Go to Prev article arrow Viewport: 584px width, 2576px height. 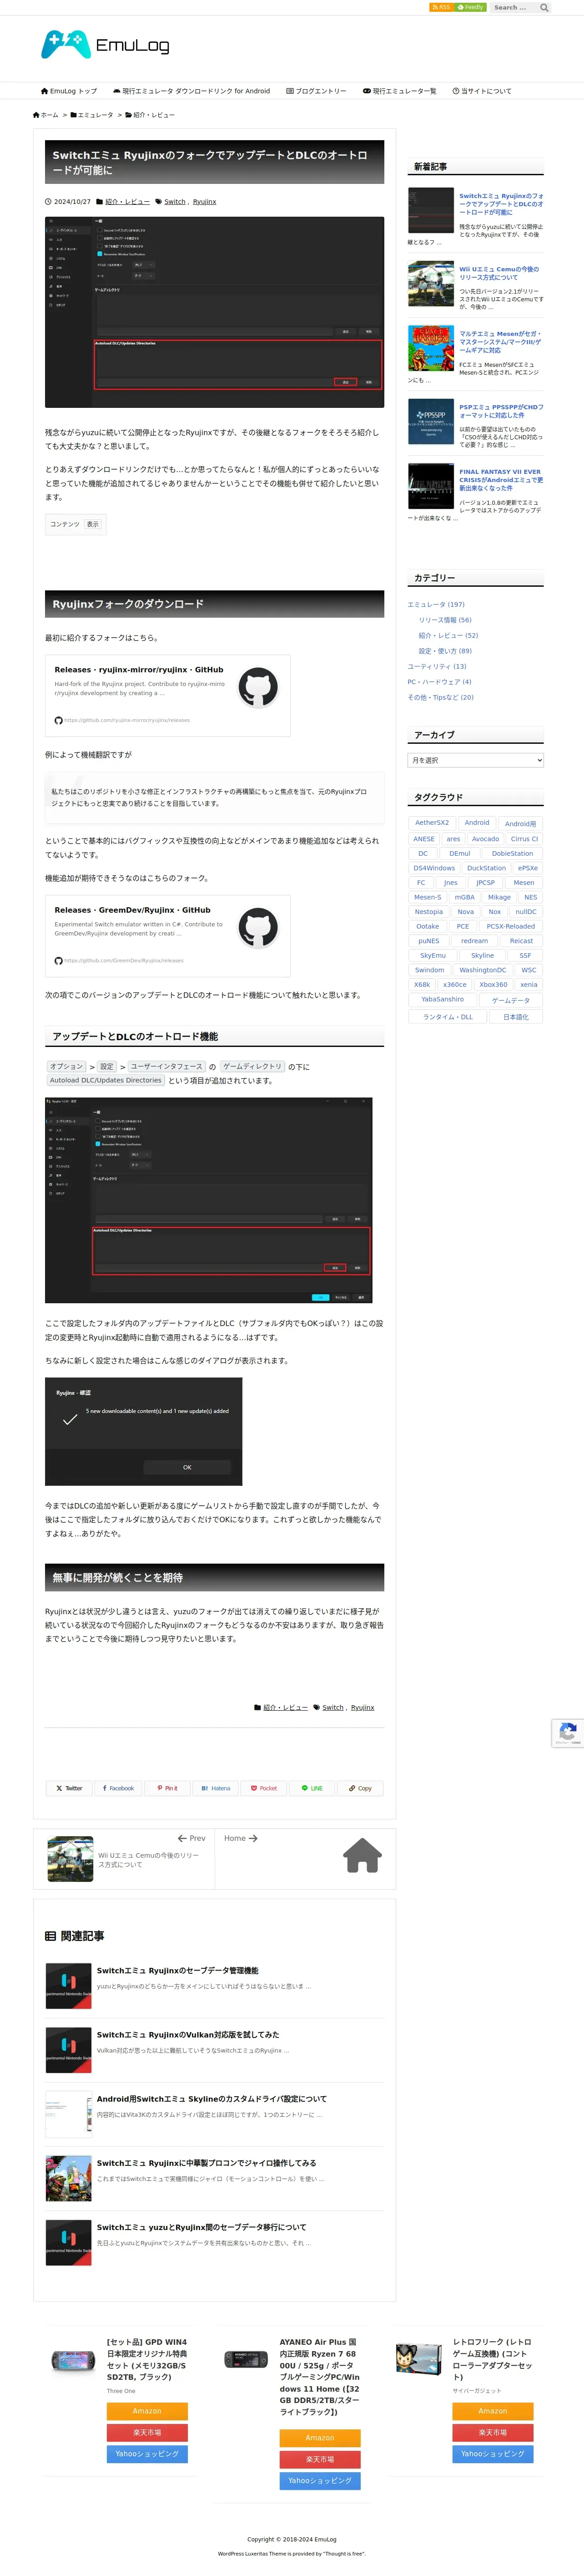191,1838
